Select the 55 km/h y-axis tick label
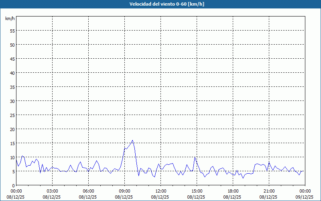The width and height of the screenshot is (321, 201). [12, 31]
